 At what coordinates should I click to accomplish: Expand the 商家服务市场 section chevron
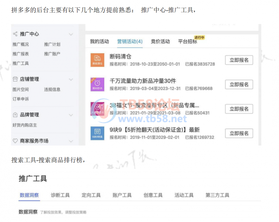71,141
